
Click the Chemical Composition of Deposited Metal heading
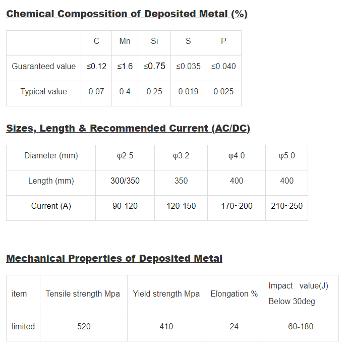point(127,14)
